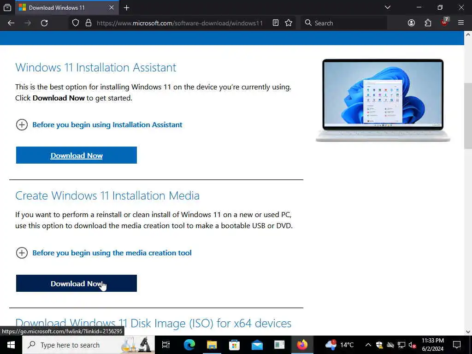This screenshot has width=472, height=354.
Task: Open the Extensions puzzle icon
Action: point(428,23)
